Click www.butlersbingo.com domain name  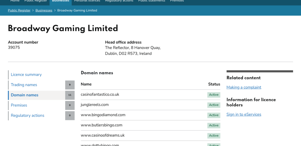pos(101,125)
